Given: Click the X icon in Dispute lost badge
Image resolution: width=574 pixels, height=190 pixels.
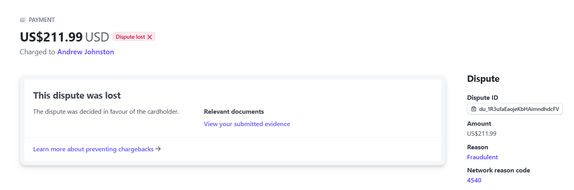Looking at the screenshot, I should pos(150,37).
